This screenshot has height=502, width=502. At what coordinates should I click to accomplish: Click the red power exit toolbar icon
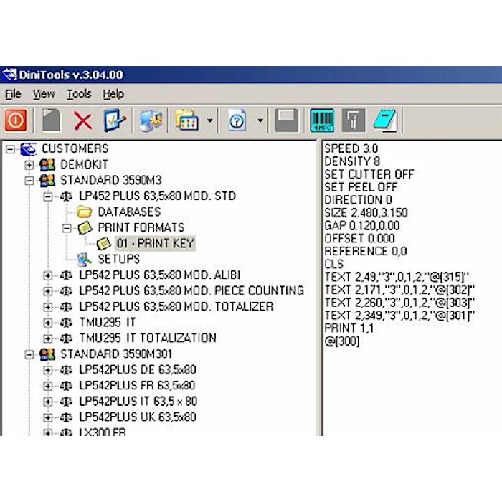tap(16, 120)
